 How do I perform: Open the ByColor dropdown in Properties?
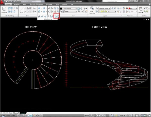133,12
